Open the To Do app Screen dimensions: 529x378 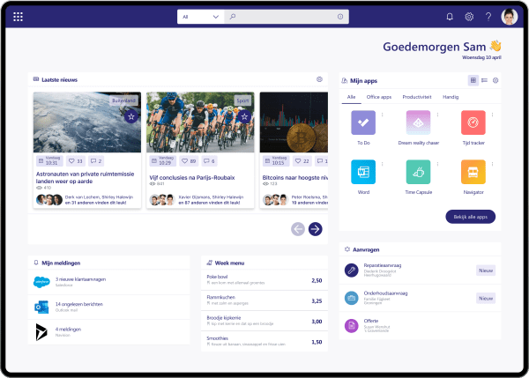pos(363,122)
